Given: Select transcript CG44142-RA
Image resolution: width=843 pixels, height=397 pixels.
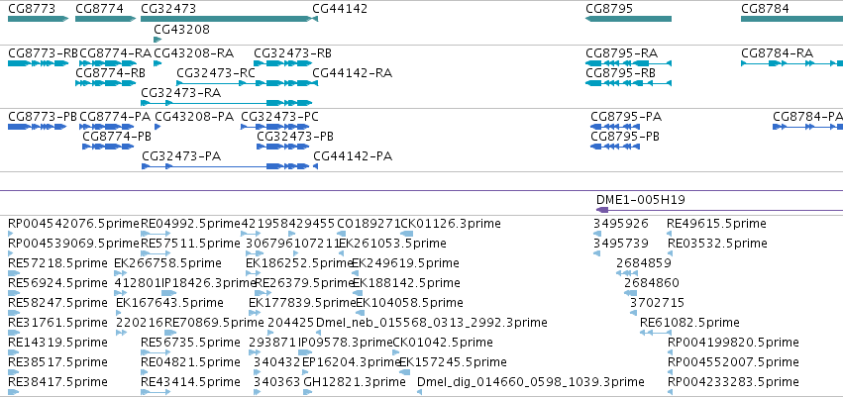Looking at the screenshot, I should coord(316,83).
